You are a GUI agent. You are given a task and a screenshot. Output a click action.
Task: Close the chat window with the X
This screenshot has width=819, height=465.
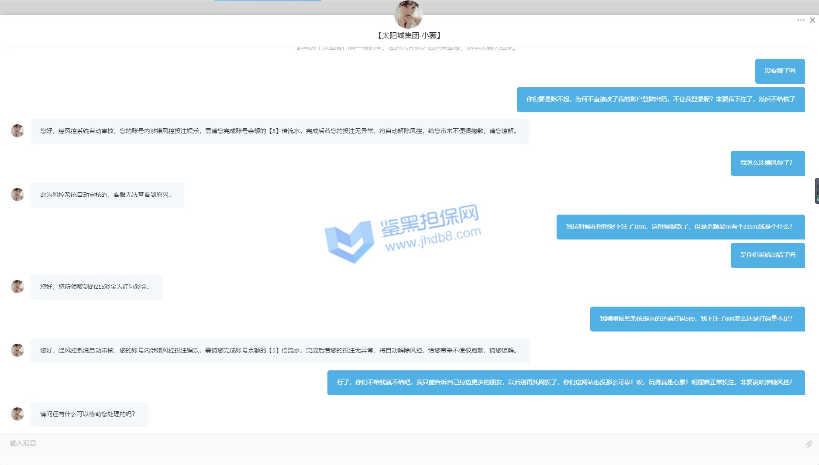[812, 20]
